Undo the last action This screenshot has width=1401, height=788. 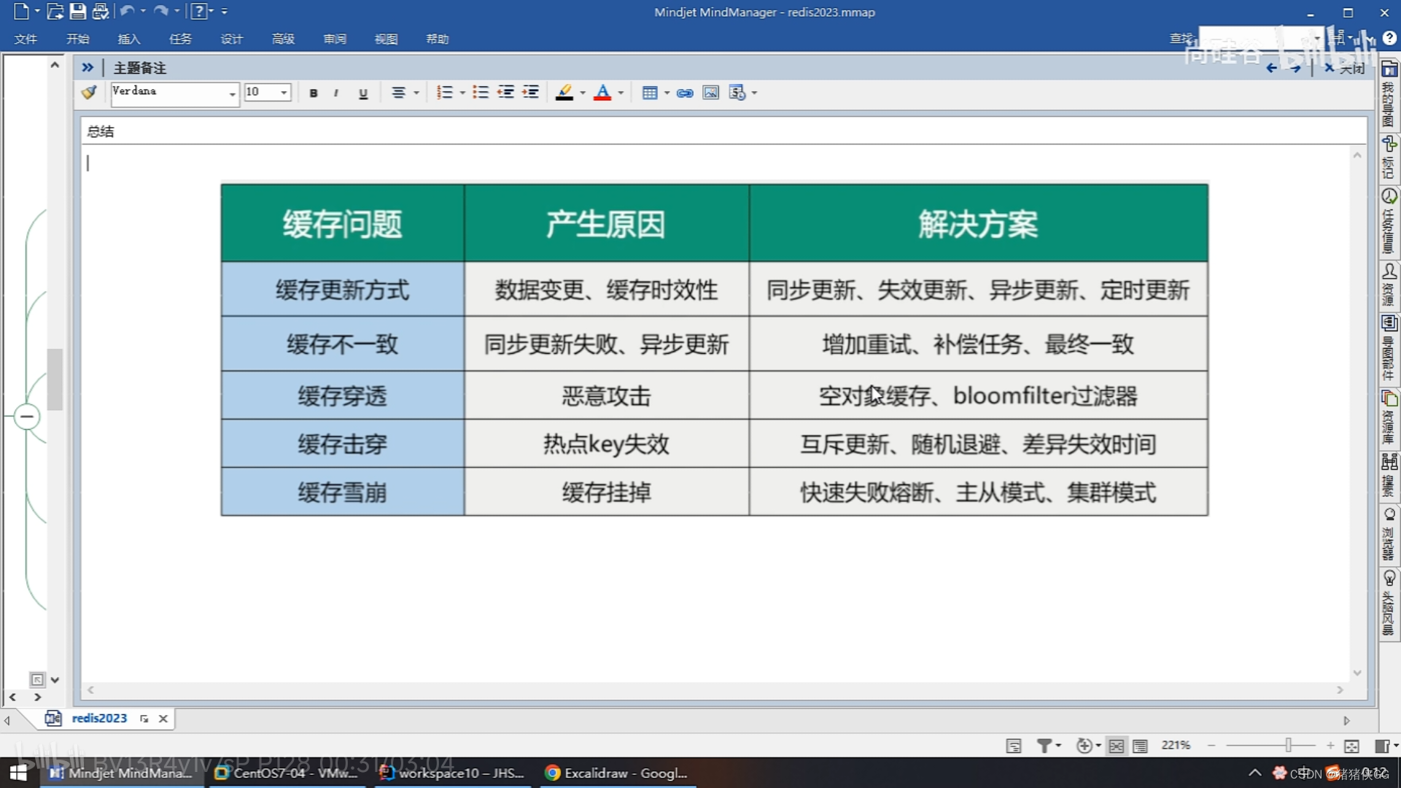point(127,11)
